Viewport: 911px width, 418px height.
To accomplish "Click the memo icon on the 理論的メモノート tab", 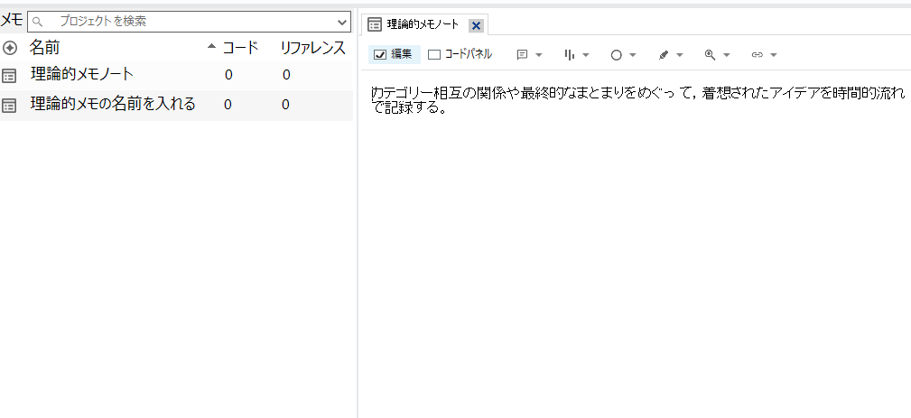I will tap(376, 24).
